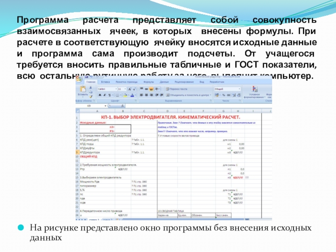Toggle Italic (К) formatting
The image size is (336, 252).
(x=105, y=95)
